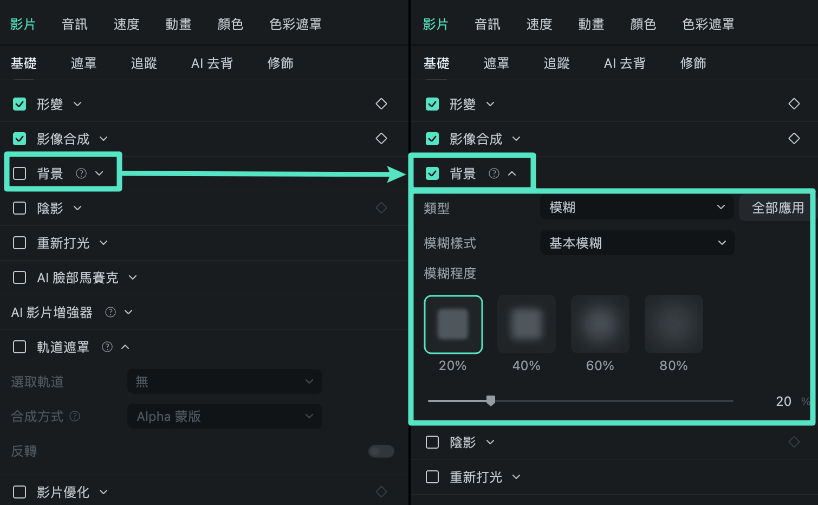Open the 選取軌道 dropdown

tap(225, 381)
